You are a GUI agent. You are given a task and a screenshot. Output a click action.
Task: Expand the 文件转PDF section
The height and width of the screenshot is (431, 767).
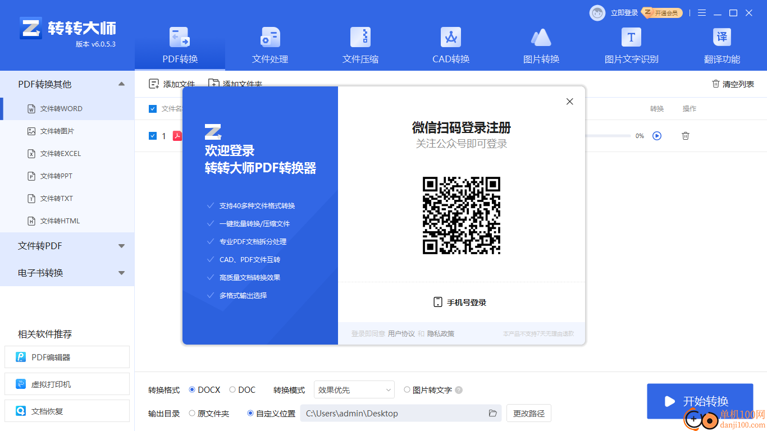(67, 246)
